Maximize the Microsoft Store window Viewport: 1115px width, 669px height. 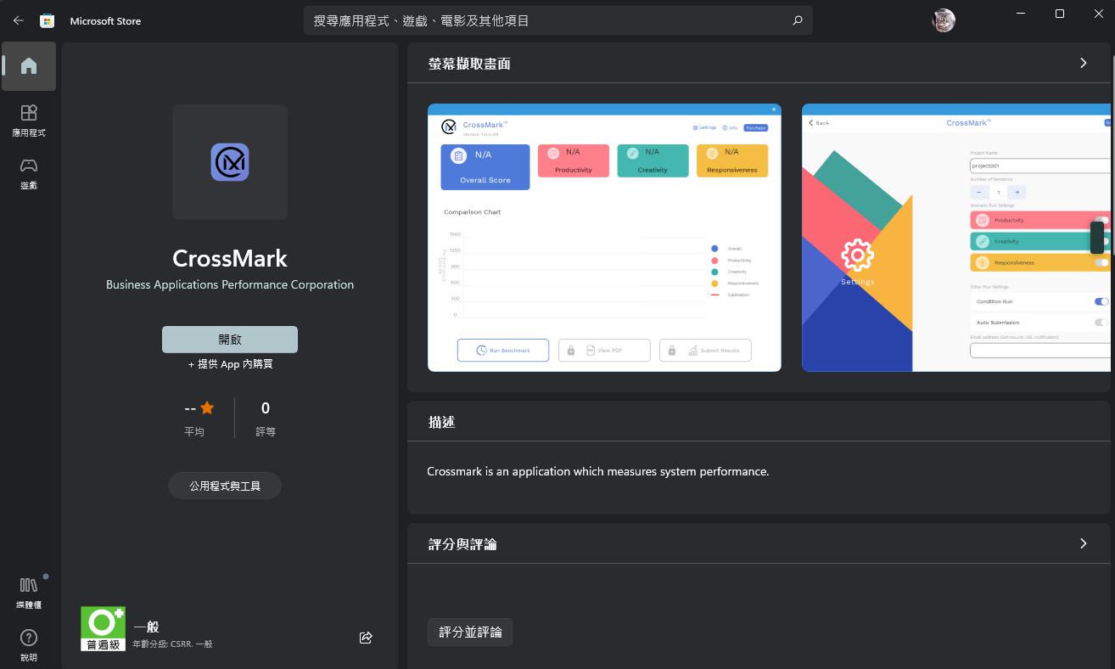pyautogui.click(x=1060, y=14)
